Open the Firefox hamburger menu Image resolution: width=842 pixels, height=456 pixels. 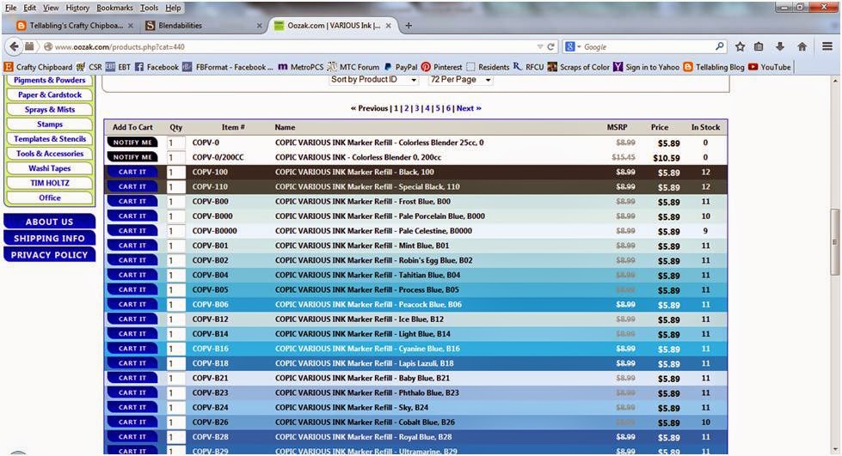click(827, 46)
